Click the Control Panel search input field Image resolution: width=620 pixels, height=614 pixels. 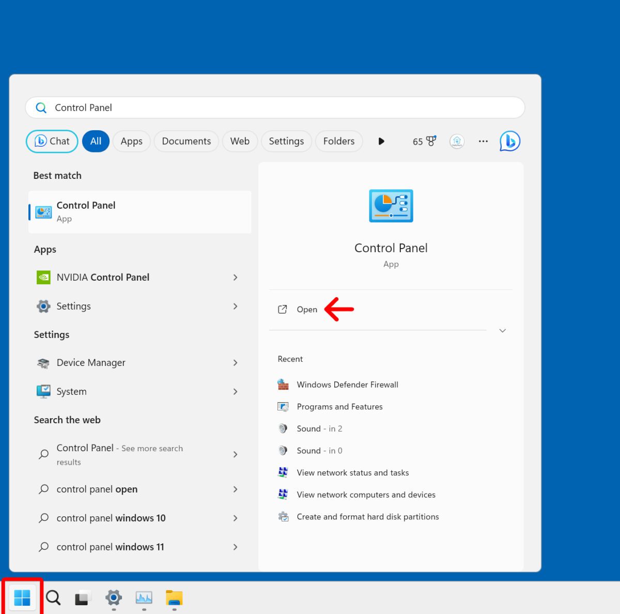pyautogui.click(x=275, y=108)
